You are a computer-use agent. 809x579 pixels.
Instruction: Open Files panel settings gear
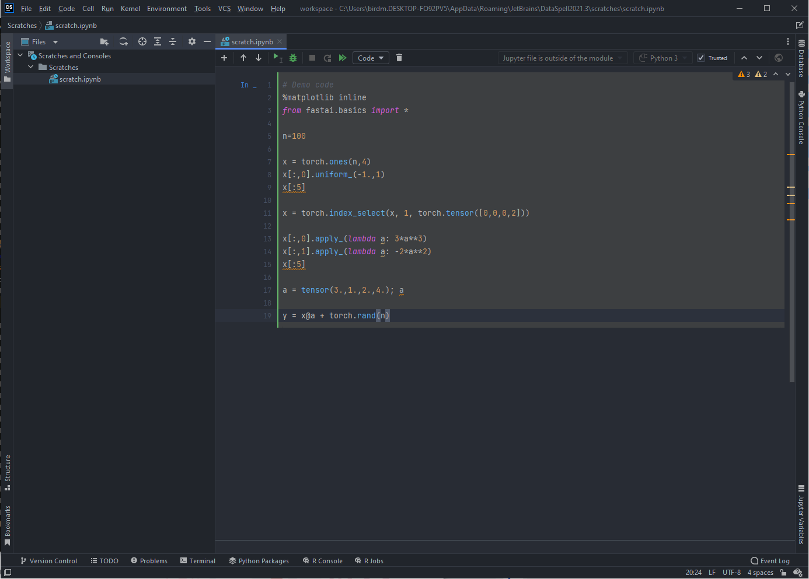click(192, 41)
